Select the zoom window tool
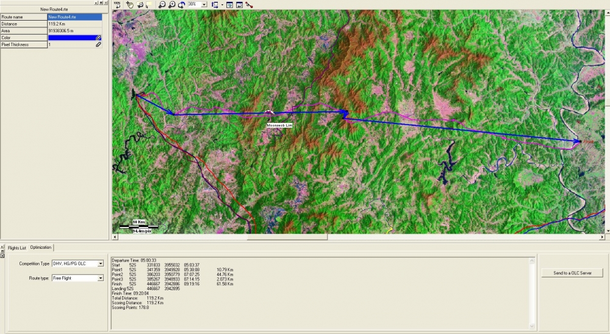Viewport: 610px width, 334px height. (140, 5)
